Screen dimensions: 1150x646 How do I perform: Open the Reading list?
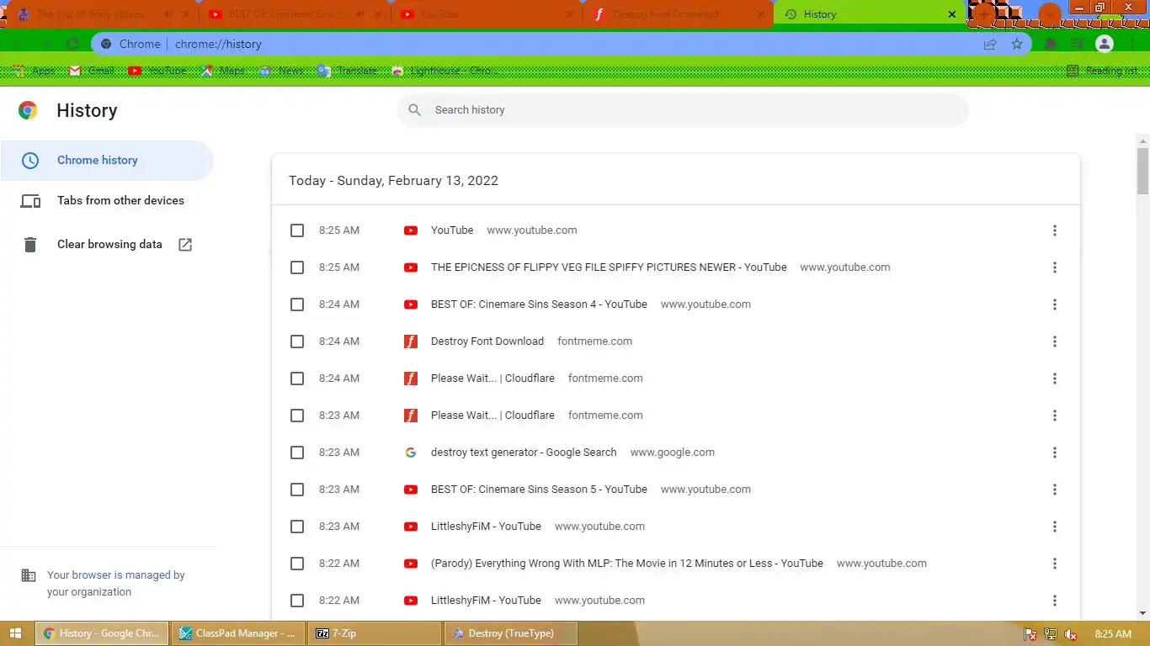point(1101,71)
